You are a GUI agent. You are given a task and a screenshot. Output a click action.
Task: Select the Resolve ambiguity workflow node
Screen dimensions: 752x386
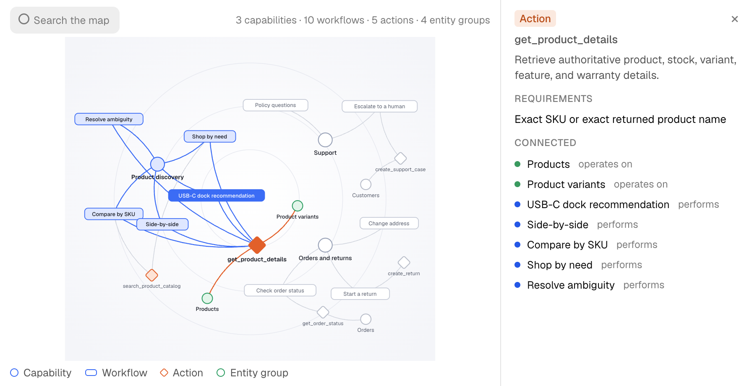pyautogui.click(x=109, y=119)
